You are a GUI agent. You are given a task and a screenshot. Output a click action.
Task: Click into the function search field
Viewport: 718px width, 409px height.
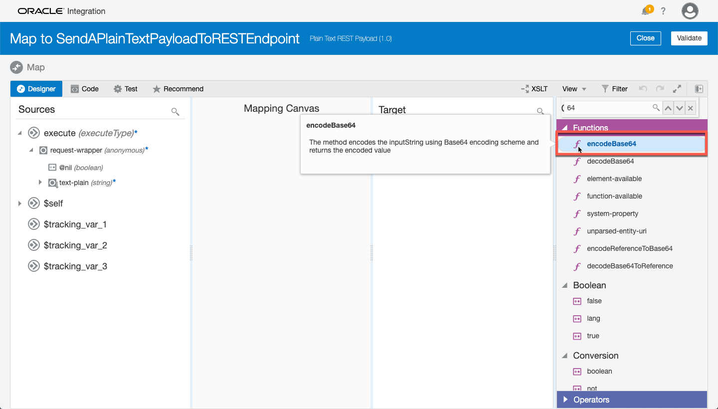coord(608,108)
